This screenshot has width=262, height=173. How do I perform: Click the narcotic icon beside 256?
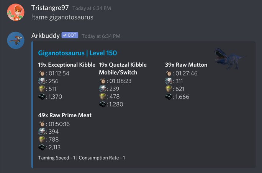click(x=42, y=81)
